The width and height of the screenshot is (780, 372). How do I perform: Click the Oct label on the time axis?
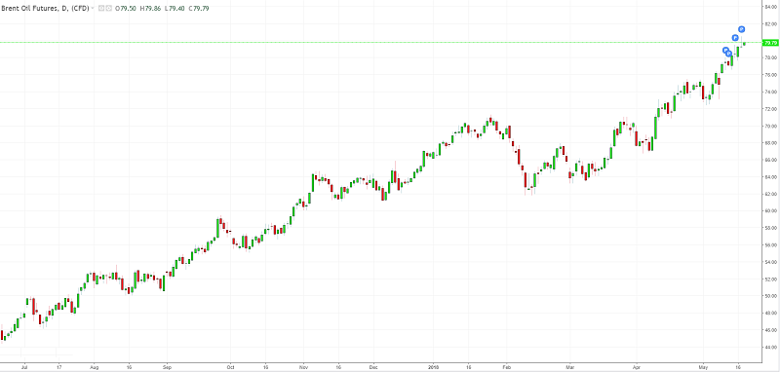pos(230,368)
